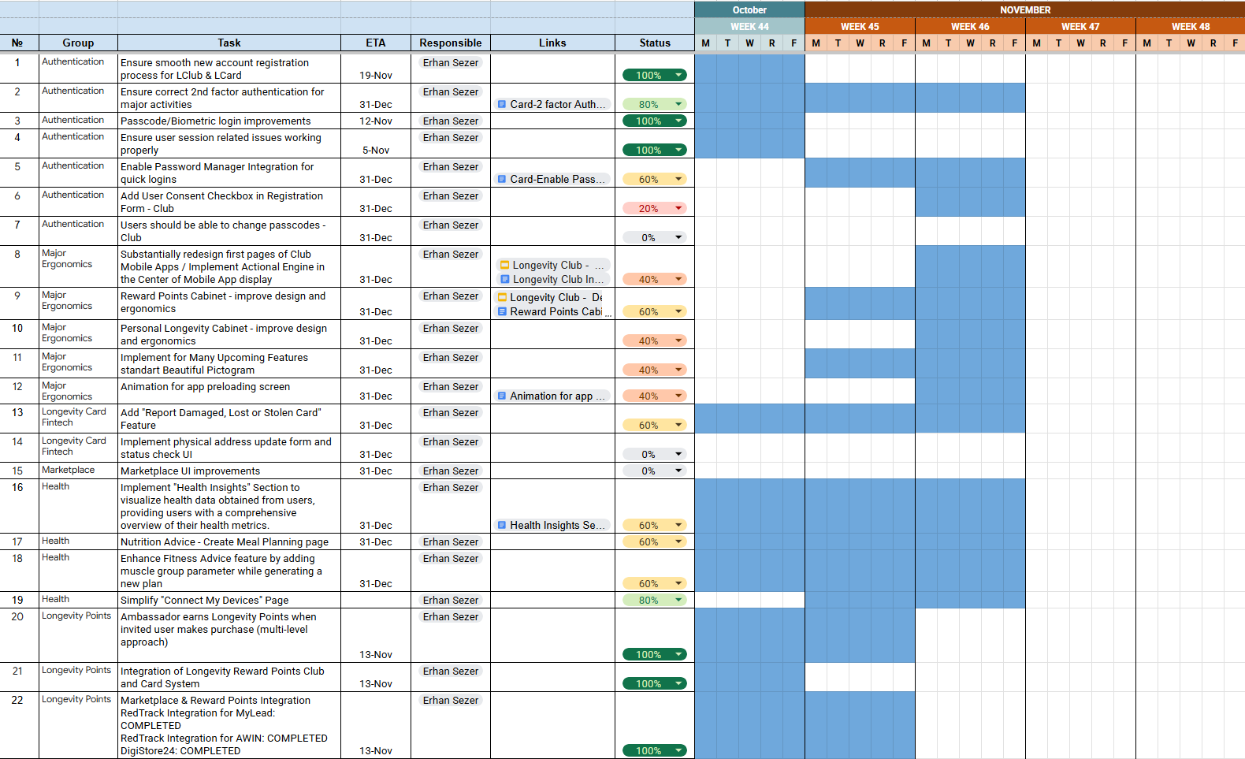Expand the 80% status dropdown for task 19
The image size is (1245, 759).
coord(678,600)
